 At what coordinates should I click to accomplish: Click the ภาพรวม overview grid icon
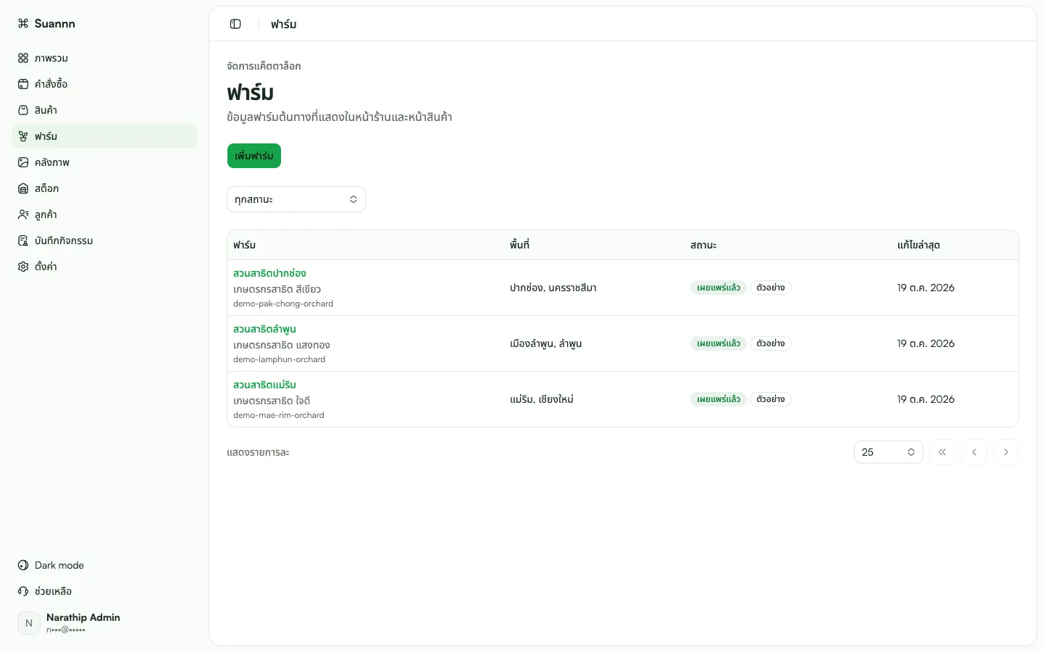click(23, 58)
